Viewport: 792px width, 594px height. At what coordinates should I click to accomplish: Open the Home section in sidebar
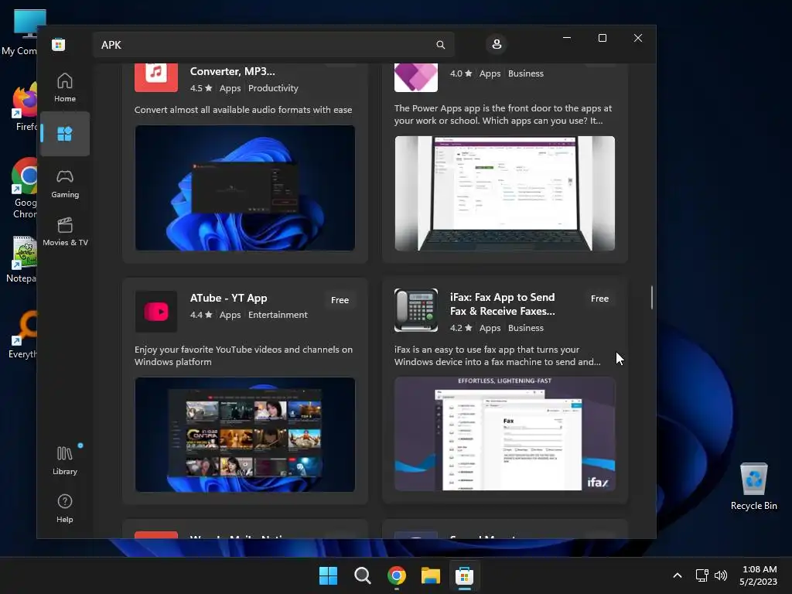[x=65, y=87]
